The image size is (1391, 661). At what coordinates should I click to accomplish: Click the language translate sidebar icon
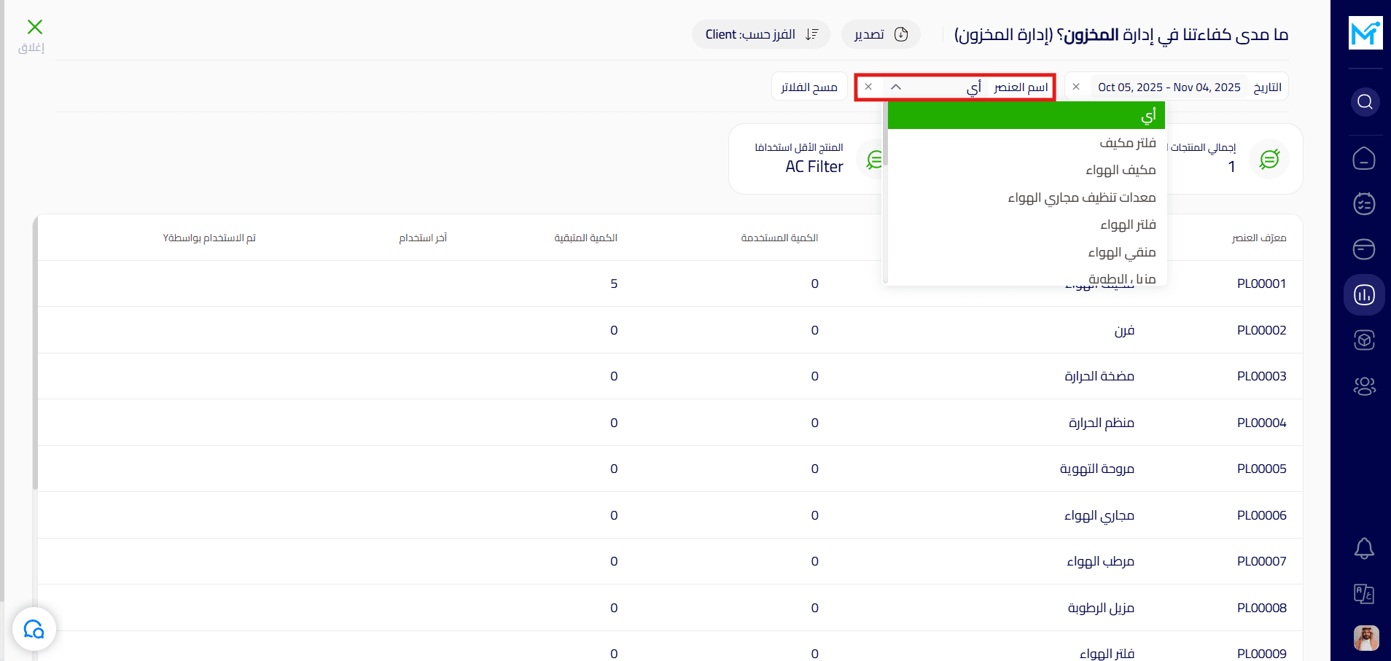[1364, 593]
